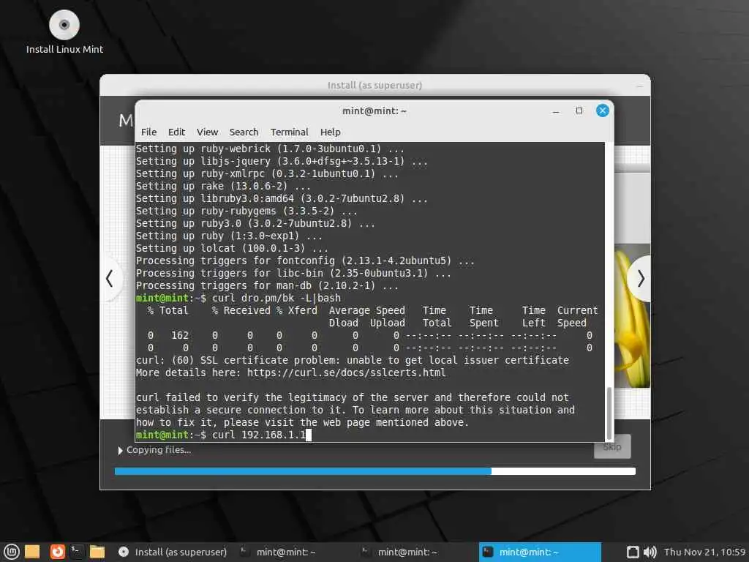The image size is (749, 562).
Task: Open the notifications tray icon
Action: 633,552
